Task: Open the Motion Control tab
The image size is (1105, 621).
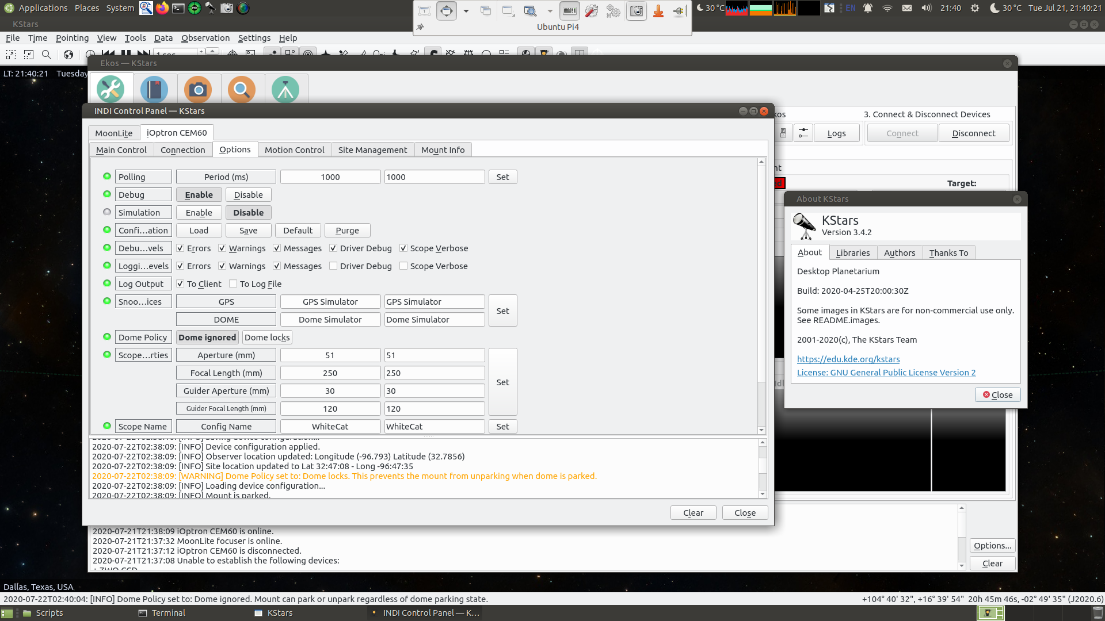Action: coord(295,150)
